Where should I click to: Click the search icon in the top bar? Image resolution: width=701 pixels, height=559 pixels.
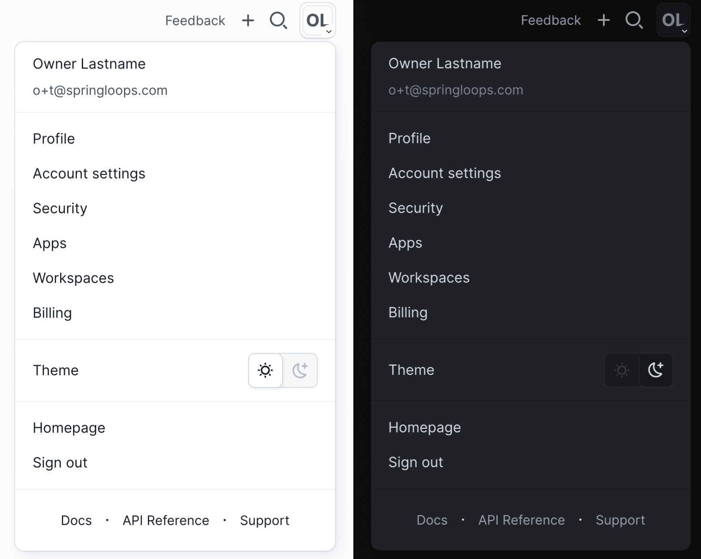pos(278,20)
